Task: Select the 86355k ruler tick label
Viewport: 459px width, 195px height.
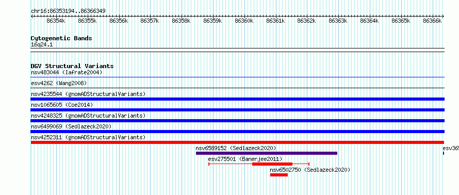Action: 87,21
